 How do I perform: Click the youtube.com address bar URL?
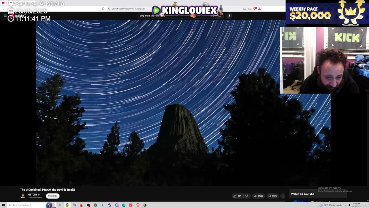tap(128, 9)
